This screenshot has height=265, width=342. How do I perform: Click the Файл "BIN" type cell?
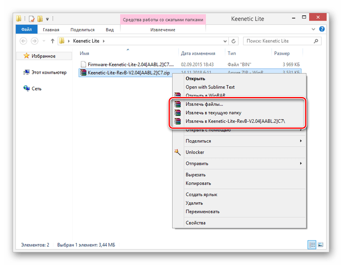239,65
